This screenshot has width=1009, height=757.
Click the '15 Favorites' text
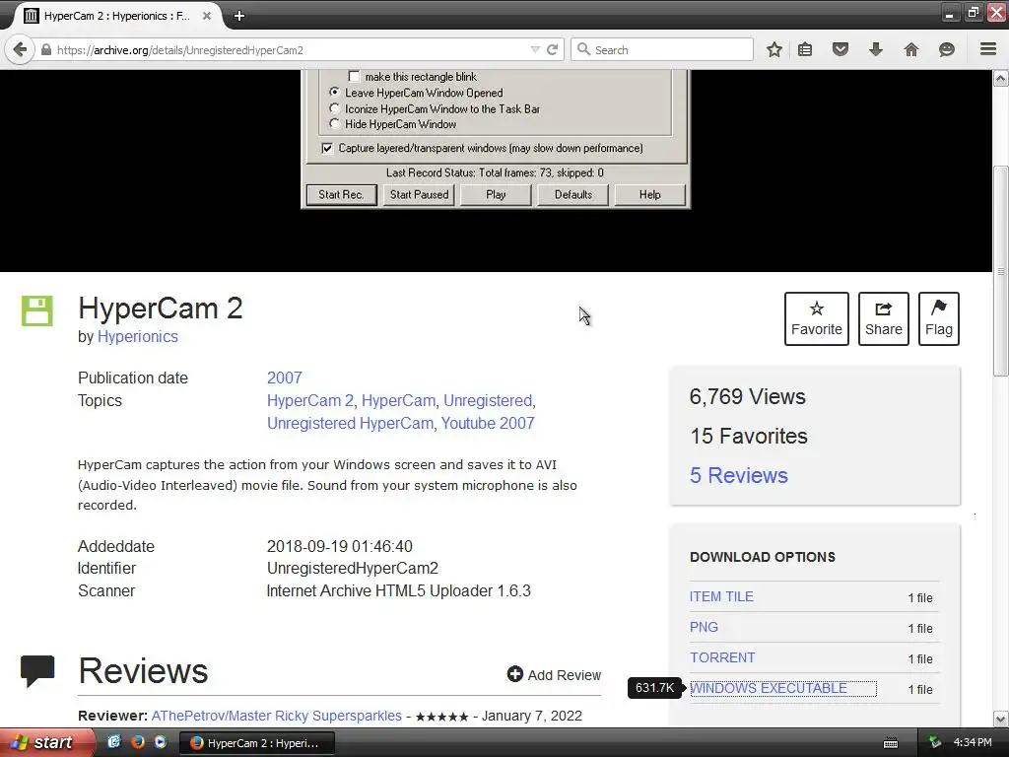tap(749, 436)
